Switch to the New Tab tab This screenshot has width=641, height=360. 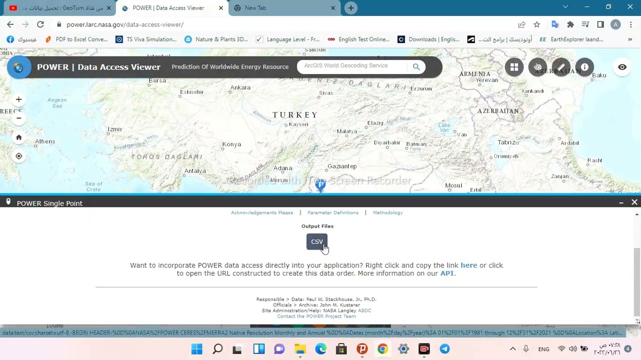point(284,8)
